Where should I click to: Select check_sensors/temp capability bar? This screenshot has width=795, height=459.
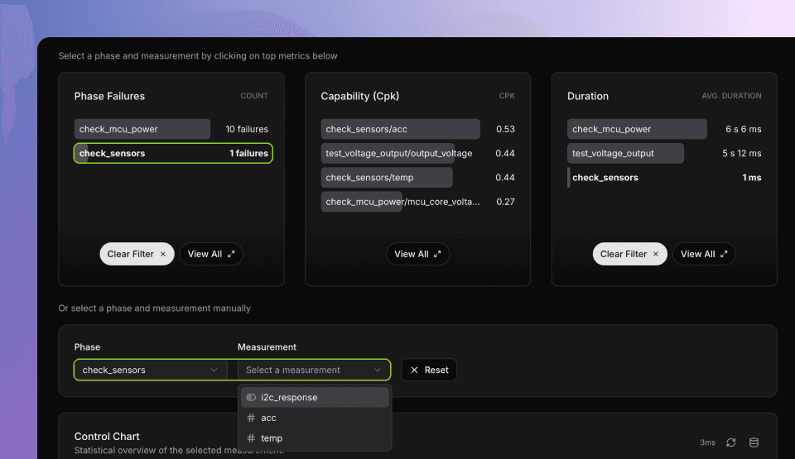point(387,178)
